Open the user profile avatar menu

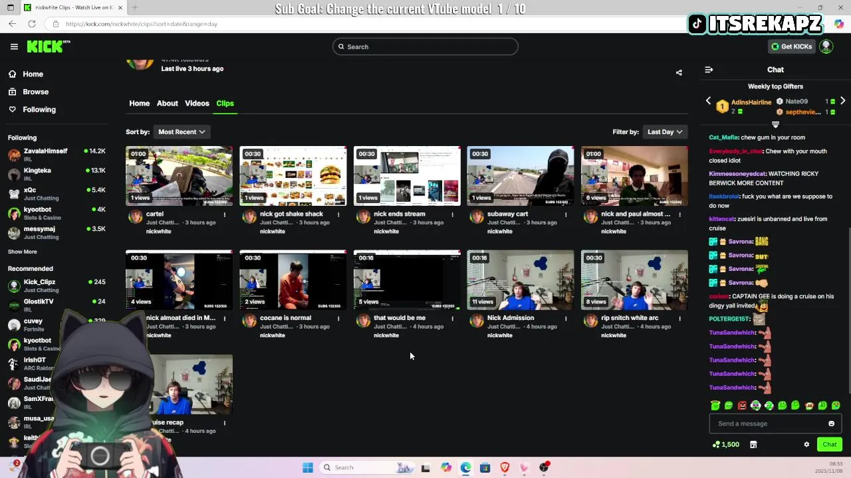826,46
